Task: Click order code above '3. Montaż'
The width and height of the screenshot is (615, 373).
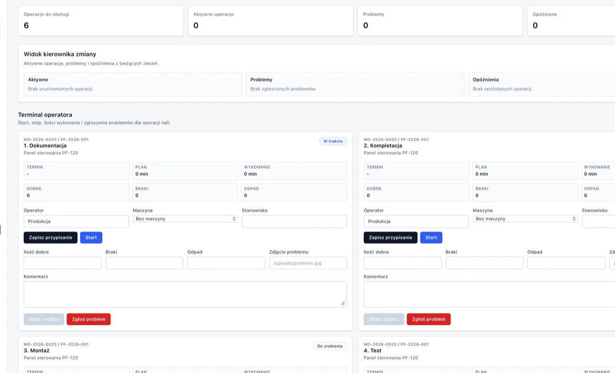Action: coord(56,345)
